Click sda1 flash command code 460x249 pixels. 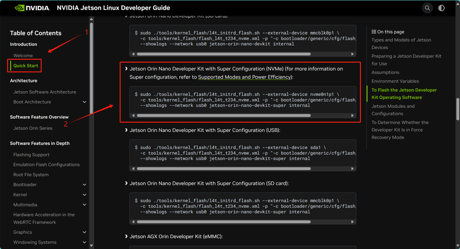[245, 153]
